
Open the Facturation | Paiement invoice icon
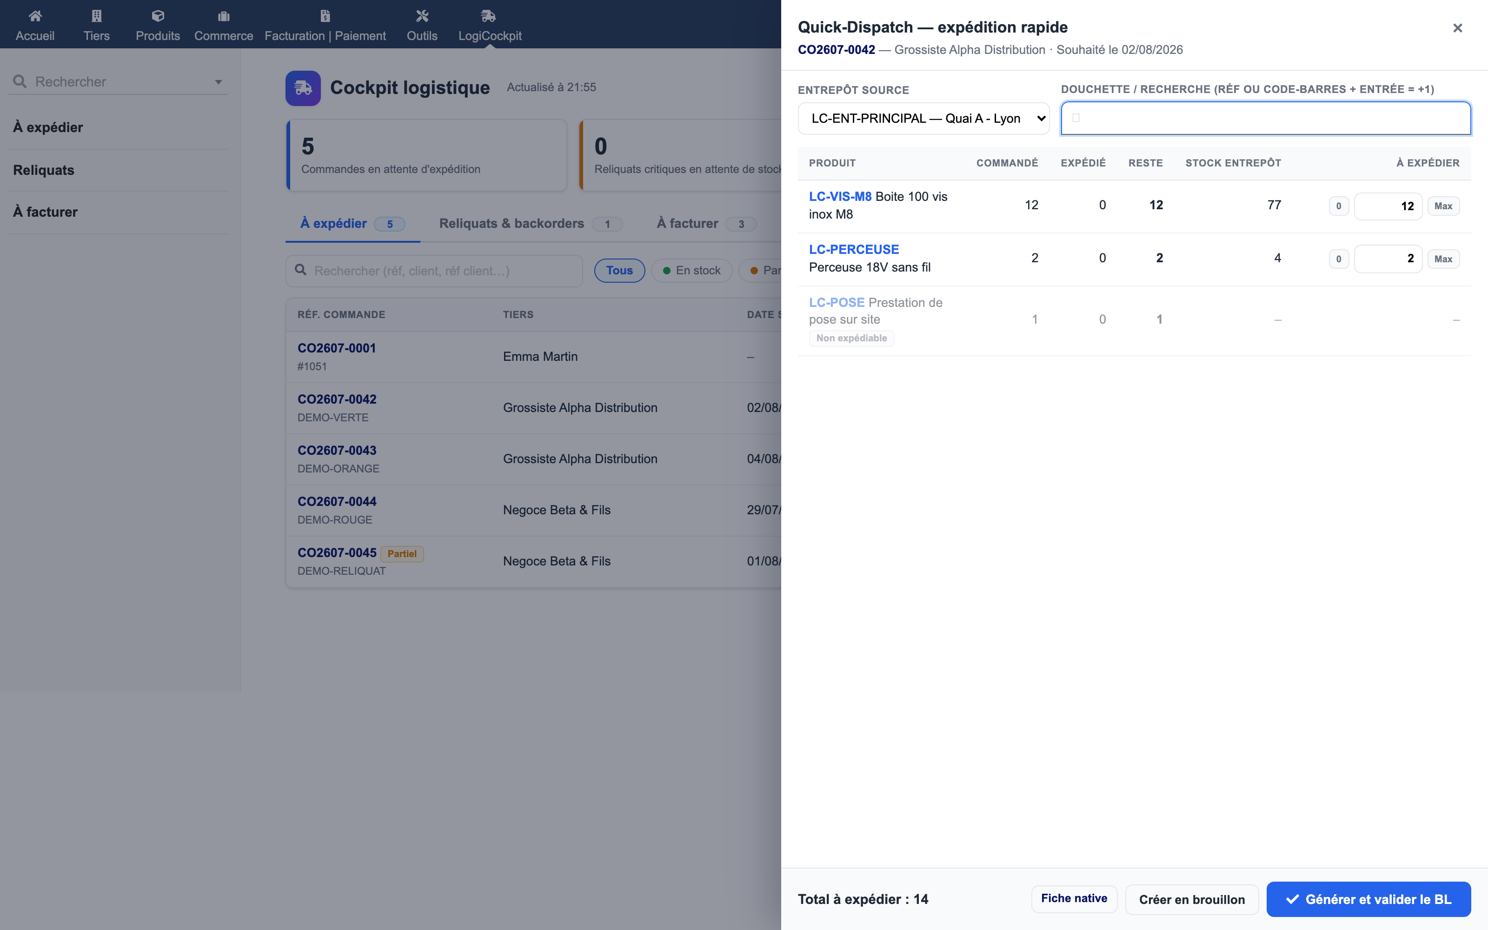[x=325, y=16]
